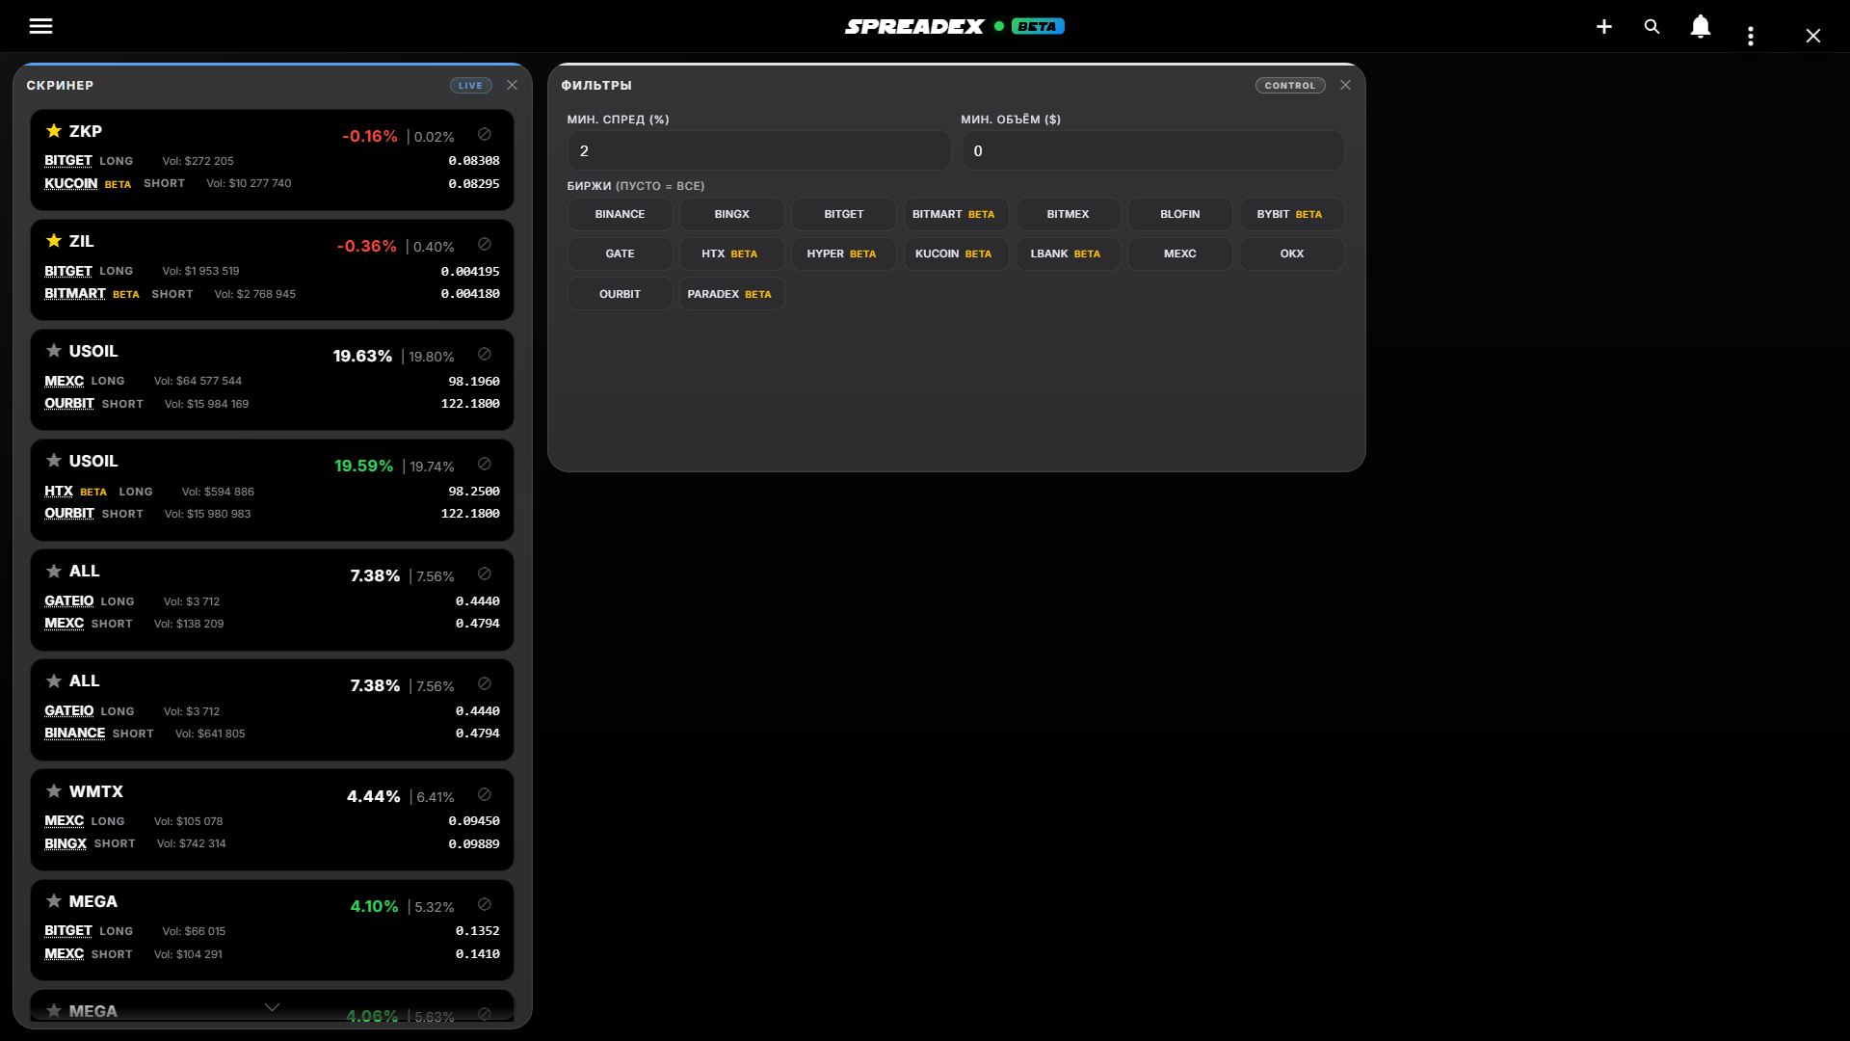Click the CONTROL badge in filters

tap(1289, 86)
